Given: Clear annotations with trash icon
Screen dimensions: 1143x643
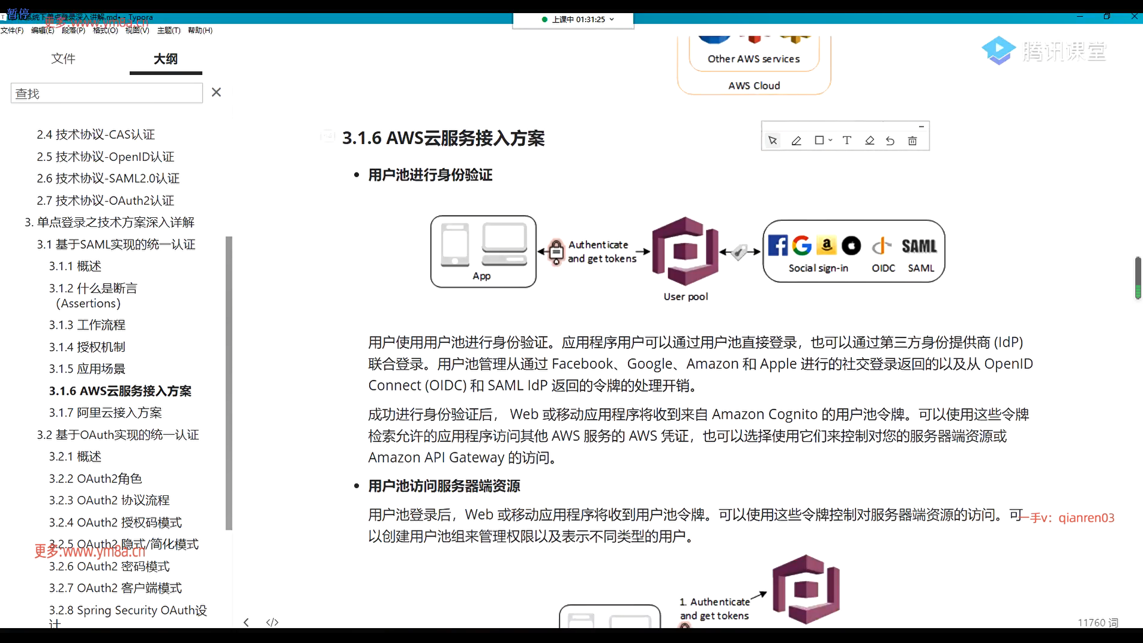Looking at the screenshot, I should pos(912,141).
